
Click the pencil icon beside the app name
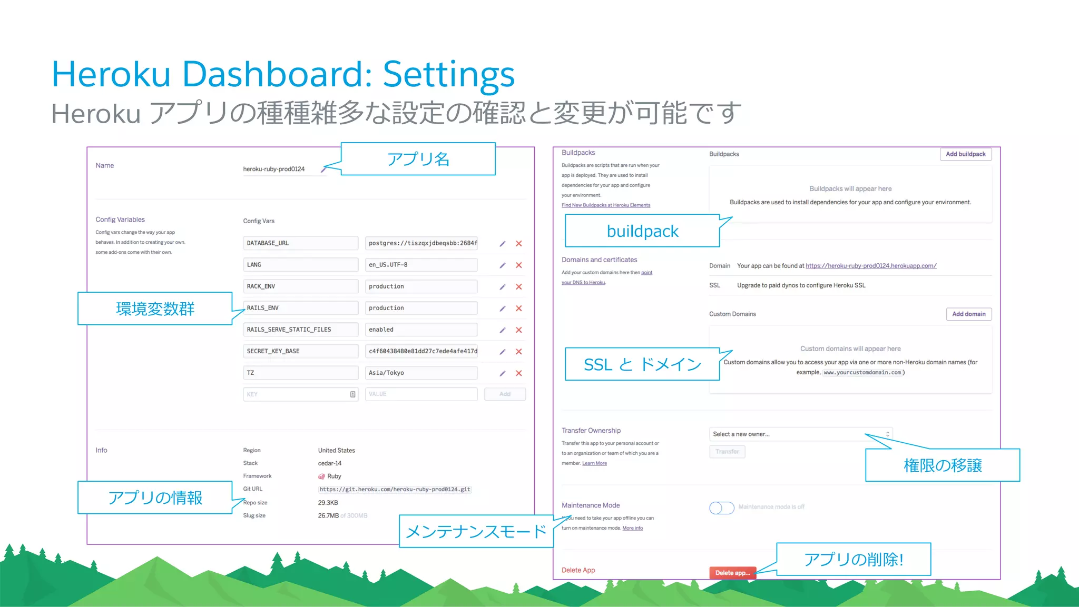click(x=323, y=170)
